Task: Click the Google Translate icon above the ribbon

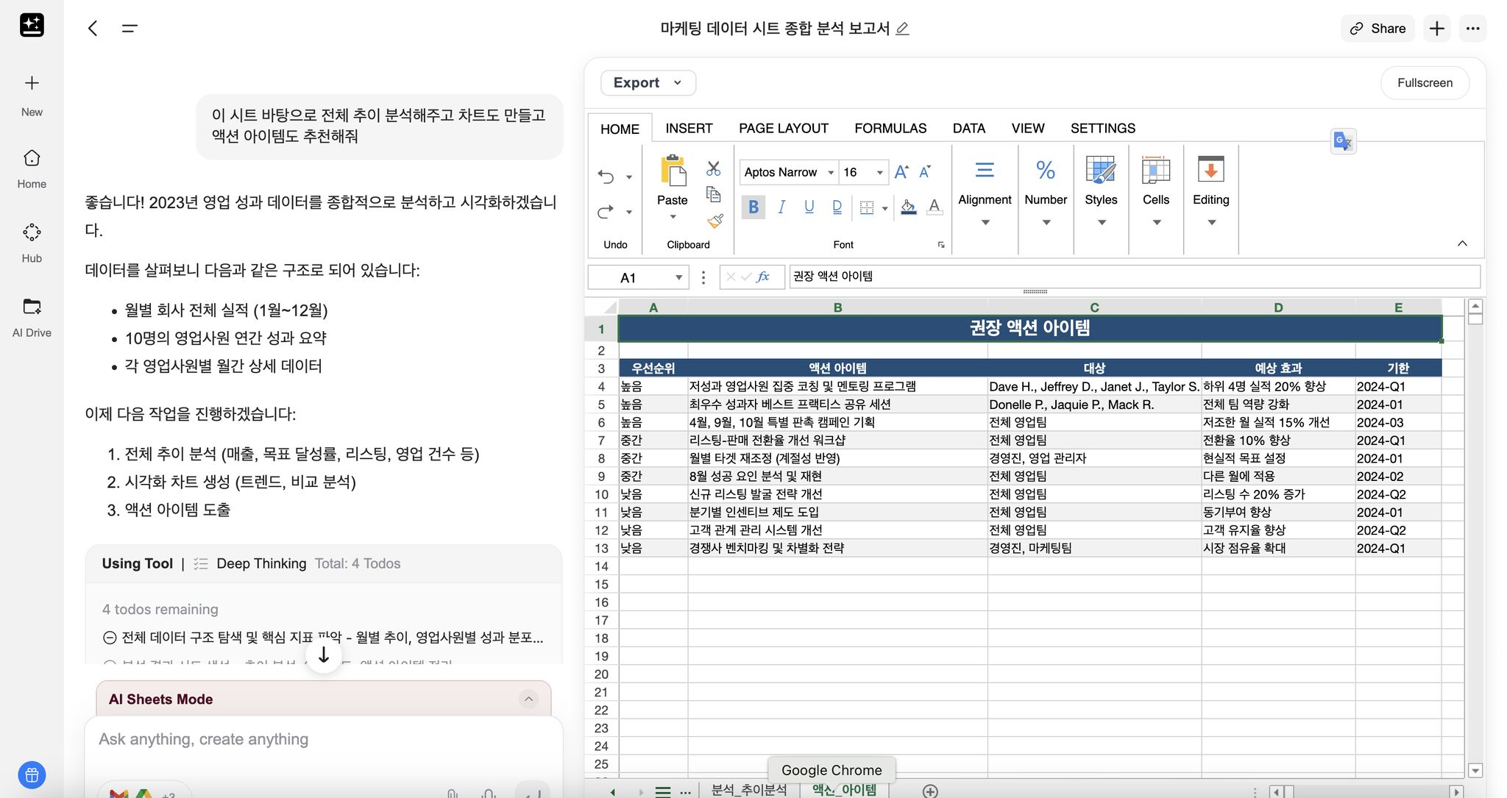Action: 1343,140
